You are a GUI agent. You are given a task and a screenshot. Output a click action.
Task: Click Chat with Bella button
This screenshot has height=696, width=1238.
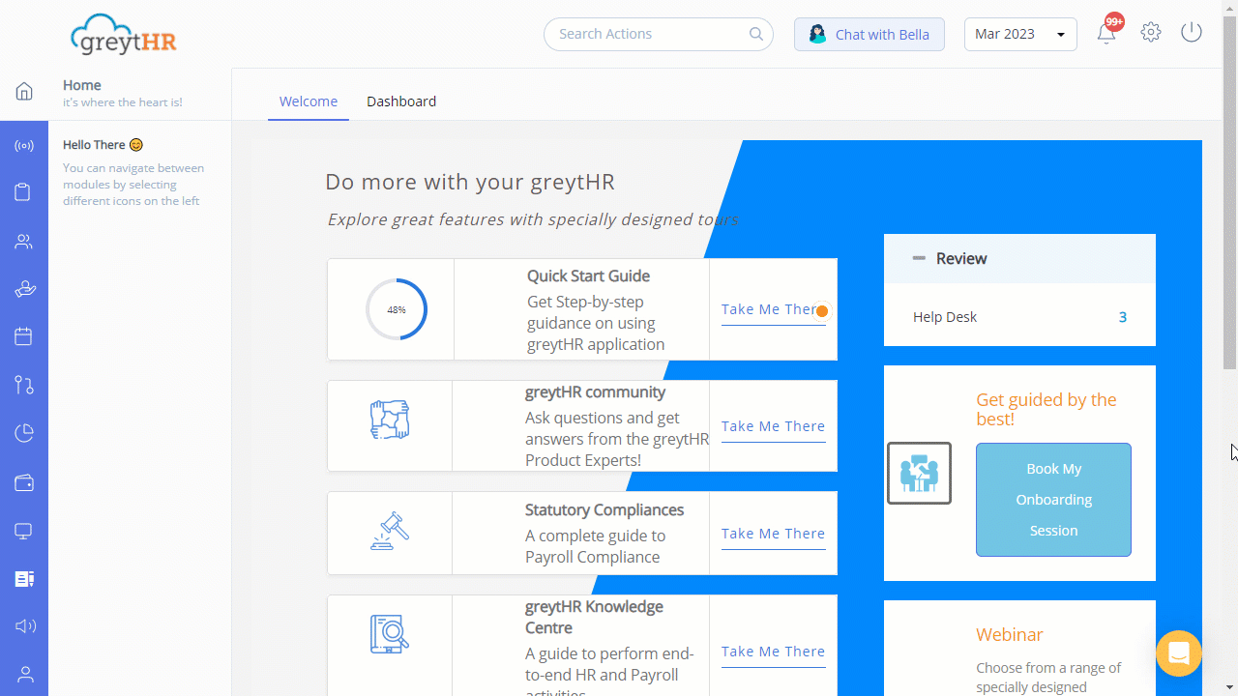(870, 34)
